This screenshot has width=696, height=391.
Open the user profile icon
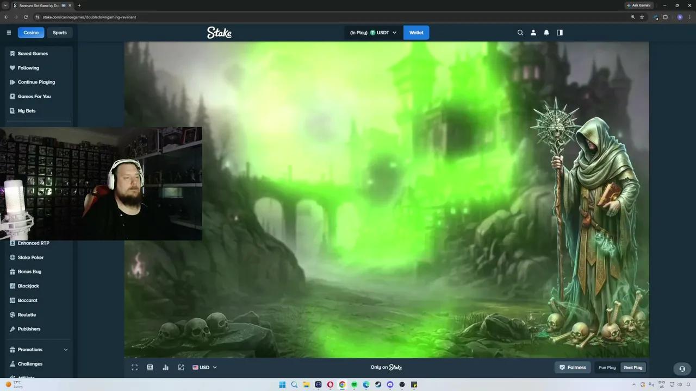pos(533,33)
